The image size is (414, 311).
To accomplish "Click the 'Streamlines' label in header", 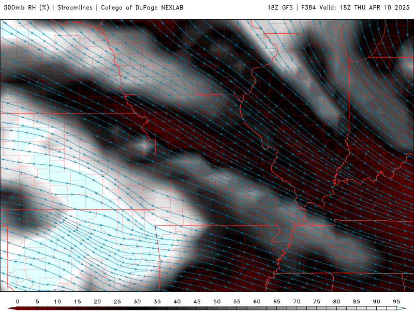I will point(75,7).
